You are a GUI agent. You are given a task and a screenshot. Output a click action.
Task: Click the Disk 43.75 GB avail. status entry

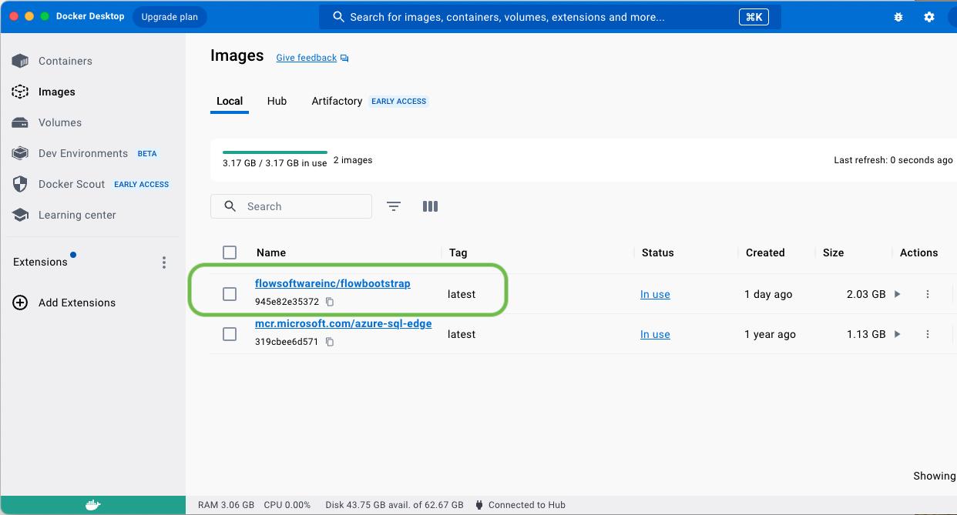pyautogui.click(x=395, y=505)
